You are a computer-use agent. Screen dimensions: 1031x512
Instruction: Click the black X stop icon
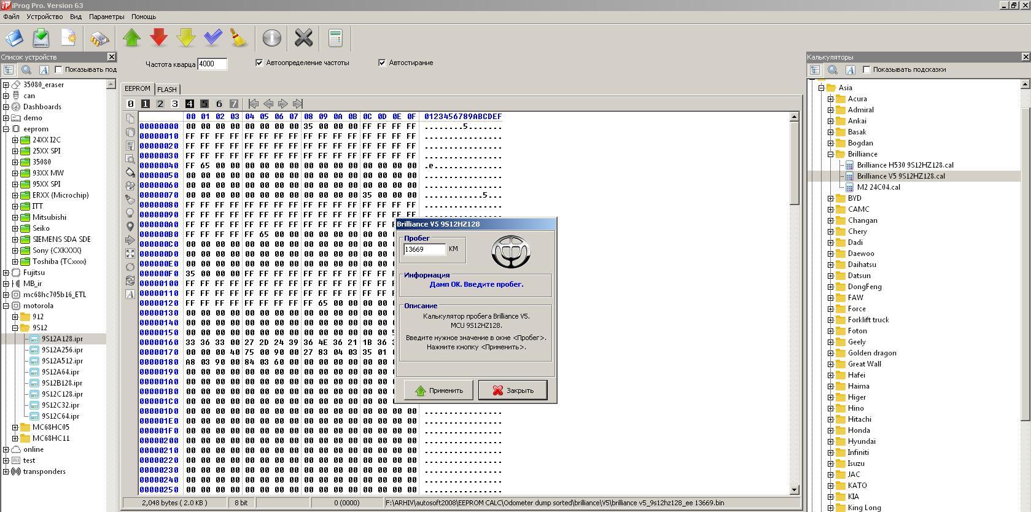303,38
